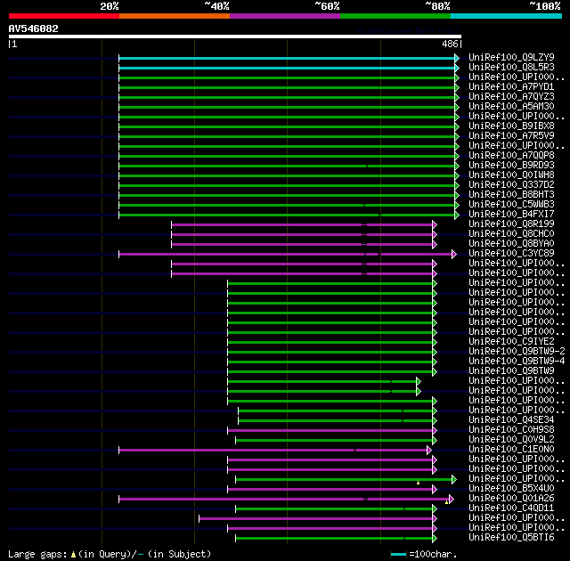
Task: Click the UniRef100_Q0V9L2 label
Action: (511, 440)
